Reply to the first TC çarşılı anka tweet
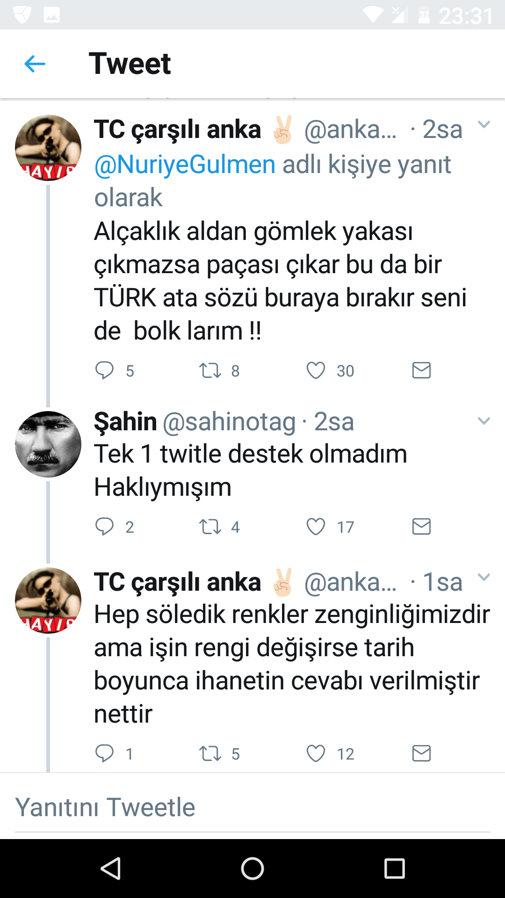This screenshot has width=505, height=898. [x=104, y=370]
